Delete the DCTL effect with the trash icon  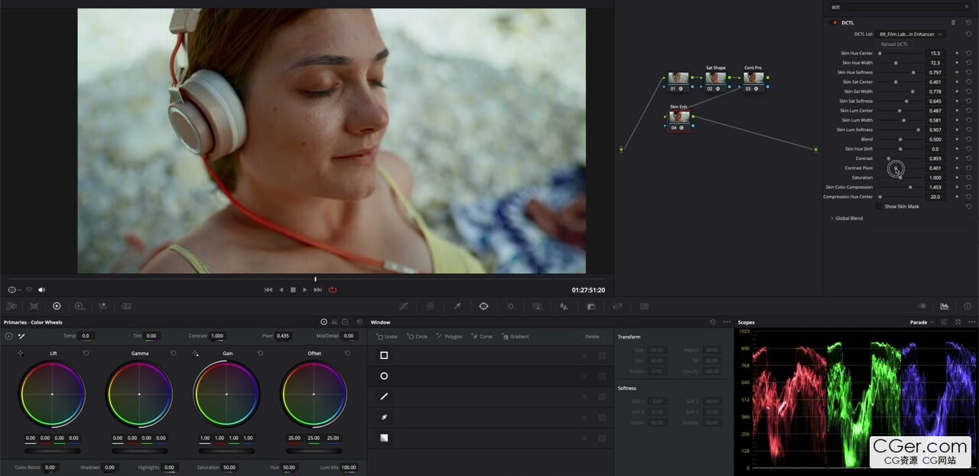[x=953, y=23]
